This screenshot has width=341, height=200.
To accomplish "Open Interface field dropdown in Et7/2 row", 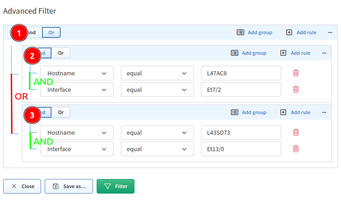I will click(77, 89).
